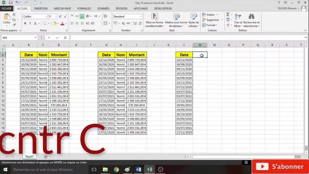Click the Windows Start button
This screenshot has height=174, width=309.
point(5,170)
